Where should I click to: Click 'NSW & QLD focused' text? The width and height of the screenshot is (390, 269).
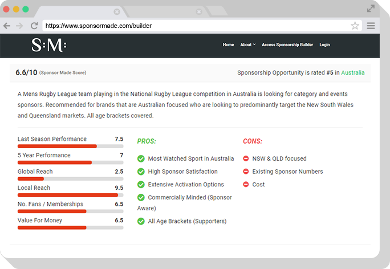[279, 158]
